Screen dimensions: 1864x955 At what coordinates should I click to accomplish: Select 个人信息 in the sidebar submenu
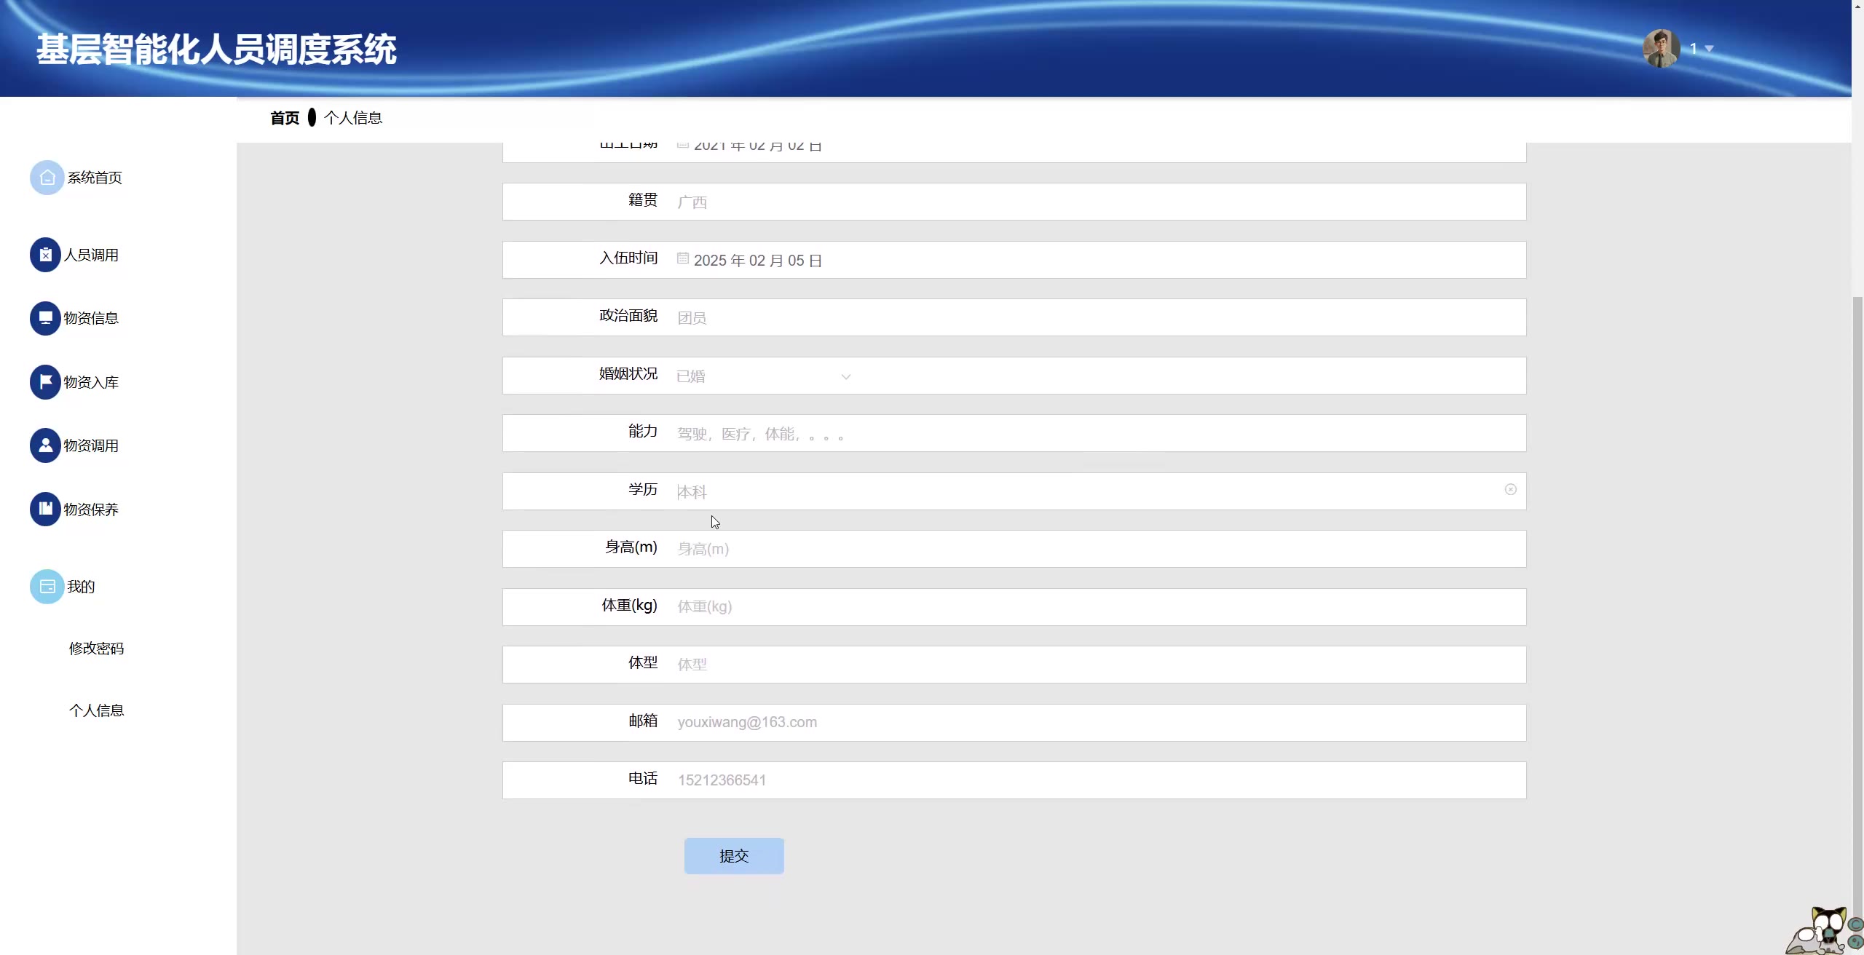(x=96, y=710)
